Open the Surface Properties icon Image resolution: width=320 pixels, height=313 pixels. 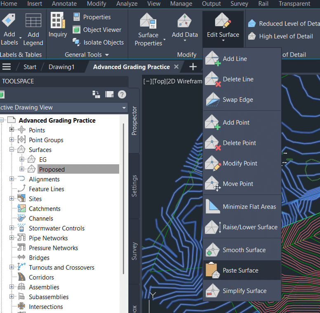[148, 21]
